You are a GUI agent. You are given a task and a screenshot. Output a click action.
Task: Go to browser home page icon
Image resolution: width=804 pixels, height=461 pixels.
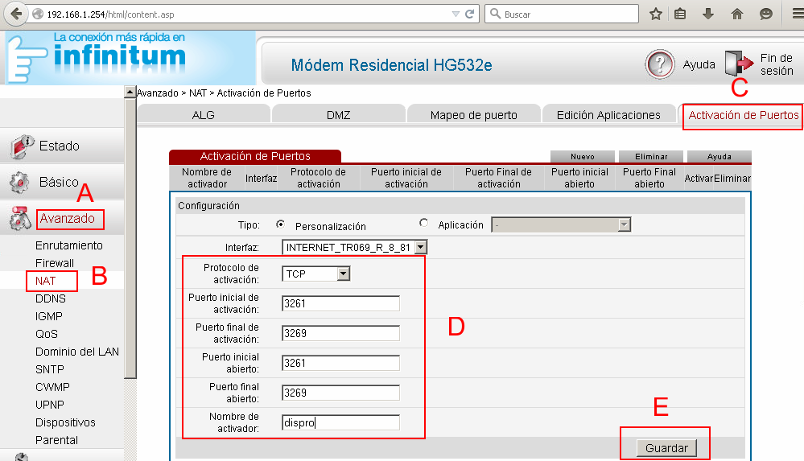coord(736,14)
